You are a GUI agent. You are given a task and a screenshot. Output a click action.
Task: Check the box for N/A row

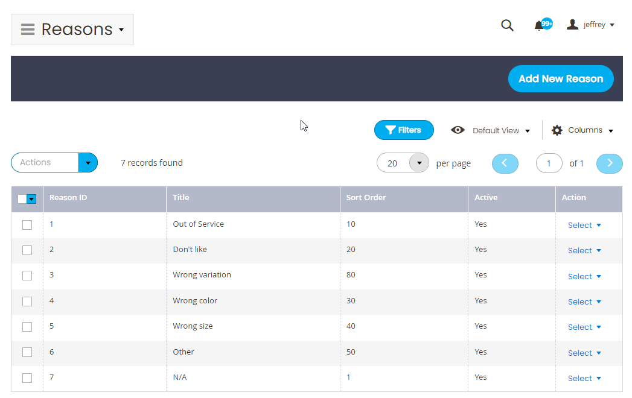(27, 378)
